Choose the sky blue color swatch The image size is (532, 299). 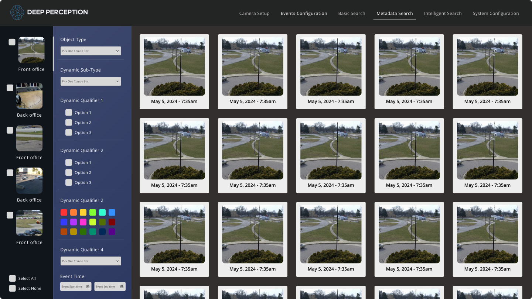pos(112,213)
